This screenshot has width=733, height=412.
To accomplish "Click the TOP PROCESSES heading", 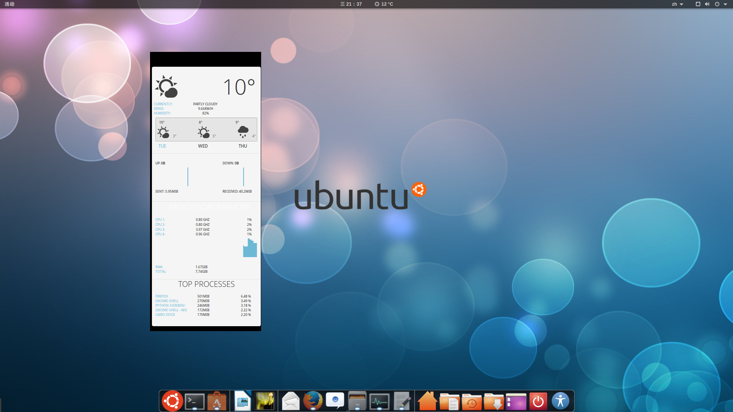I will [207, 284].
